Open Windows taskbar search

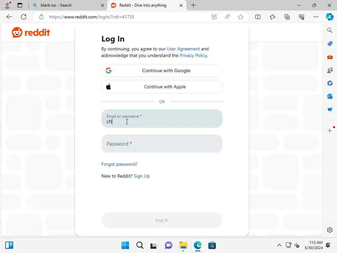(x=140, y=245)
